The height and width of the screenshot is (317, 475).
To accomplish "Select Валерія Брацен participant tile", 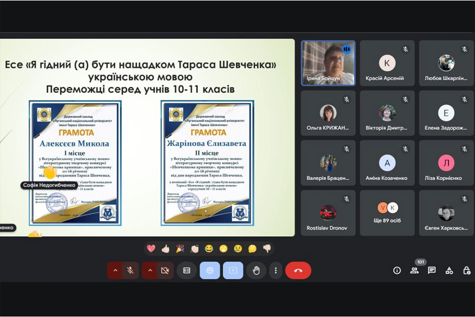I will click(328, 163).
